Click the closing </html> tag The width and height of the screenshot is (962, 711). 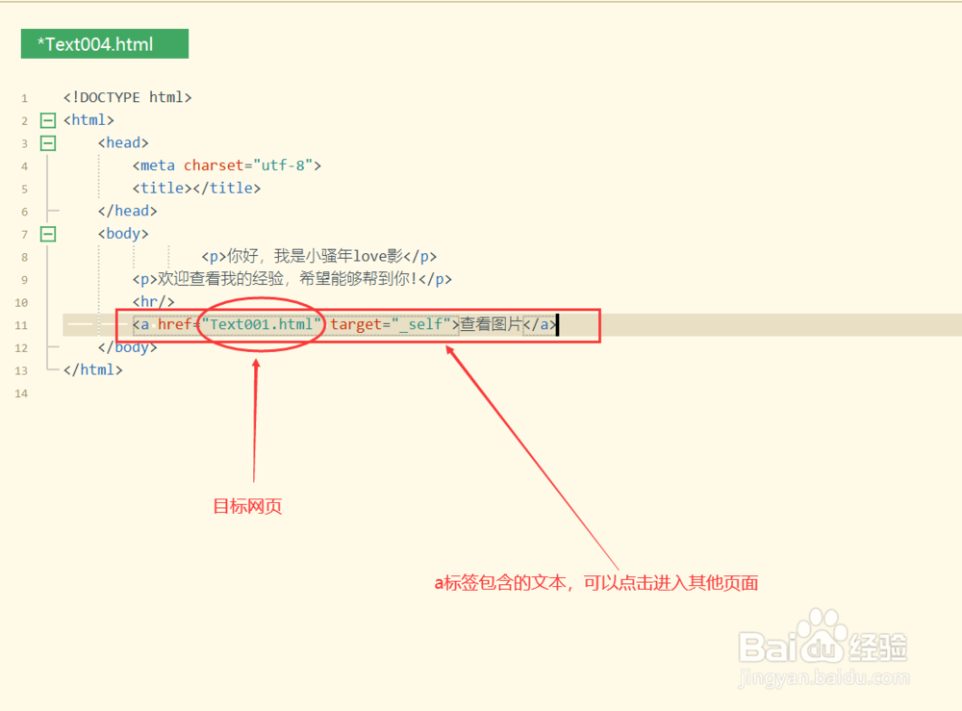click(92, 369)
